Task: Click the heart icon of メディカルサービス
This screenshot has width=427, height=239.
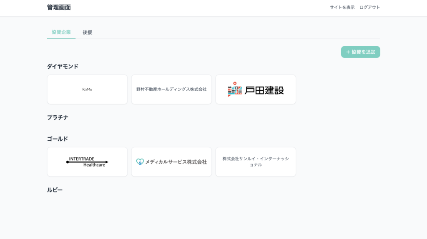Action: (x=140, y=162)
